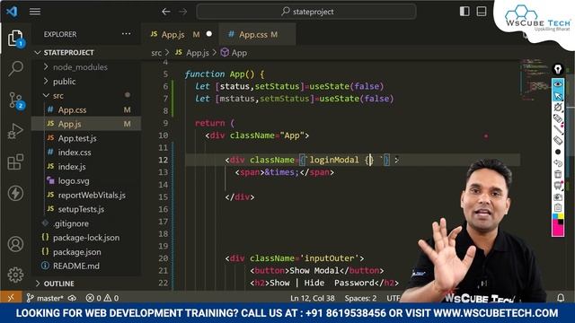Click the stateproject command center search box

coord(306,12)
